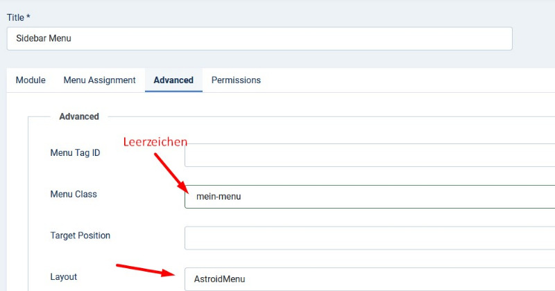Click the Layout label
Image resolution: width=555 pixels, height=291 pixels.
coord(64,276)
